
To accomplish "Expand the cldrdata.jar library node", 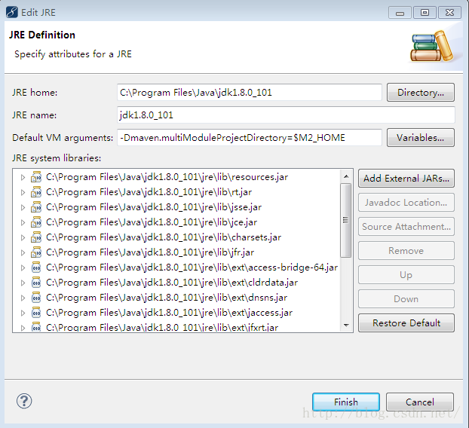I will 23,283.
